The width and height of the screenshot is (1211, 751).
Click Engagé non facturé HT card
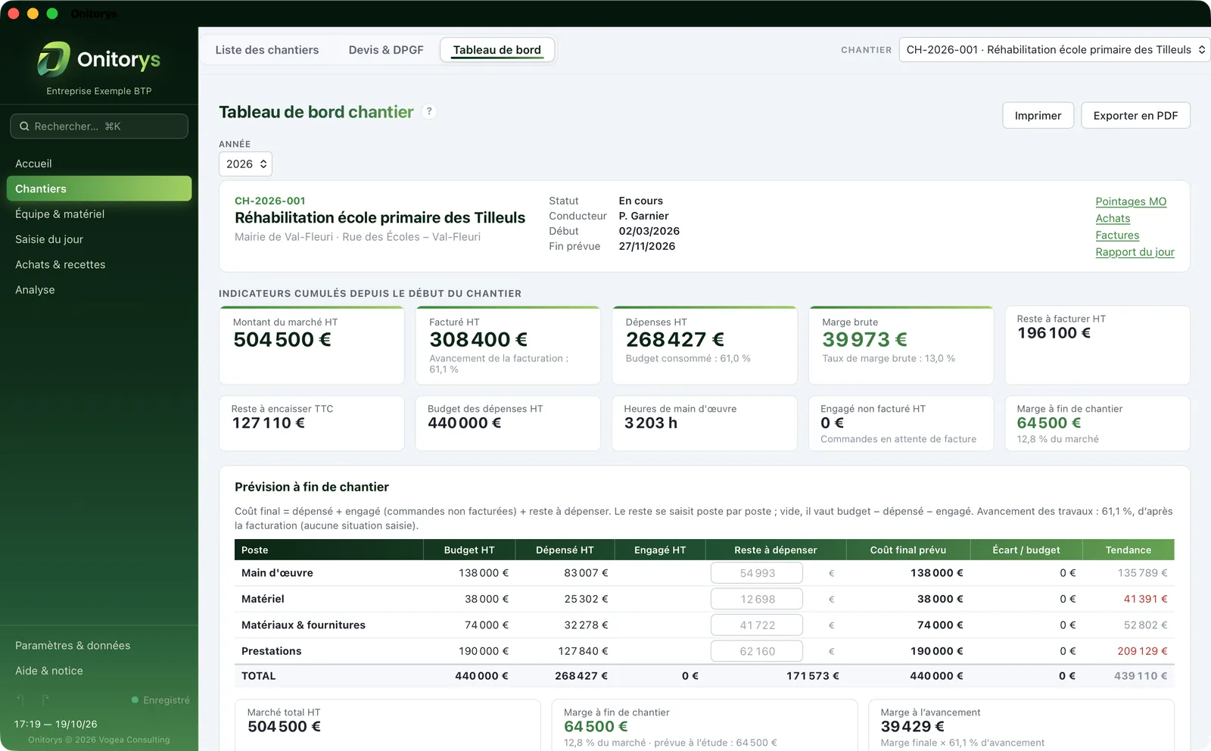point(901,423)
